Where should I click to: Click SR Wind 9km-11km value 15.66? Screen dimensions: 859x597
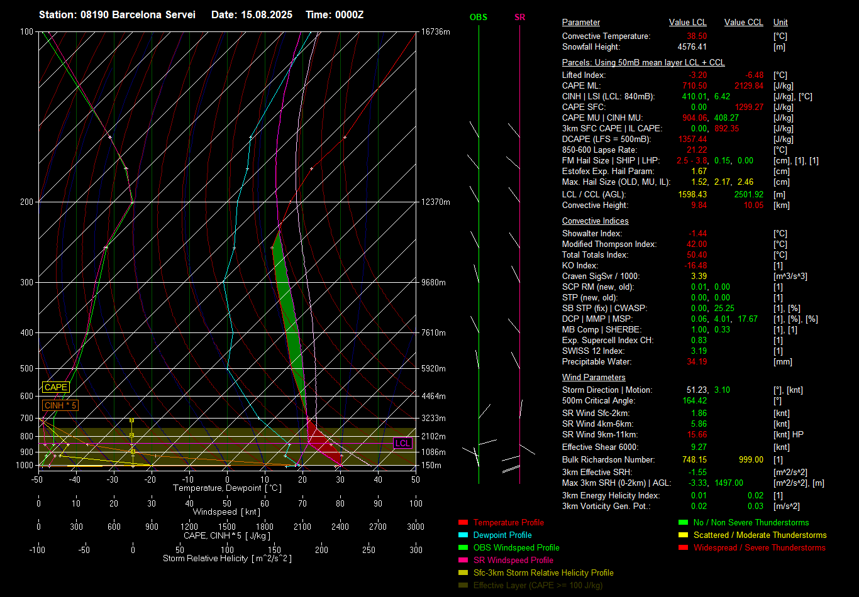click(x=697, y=434)
